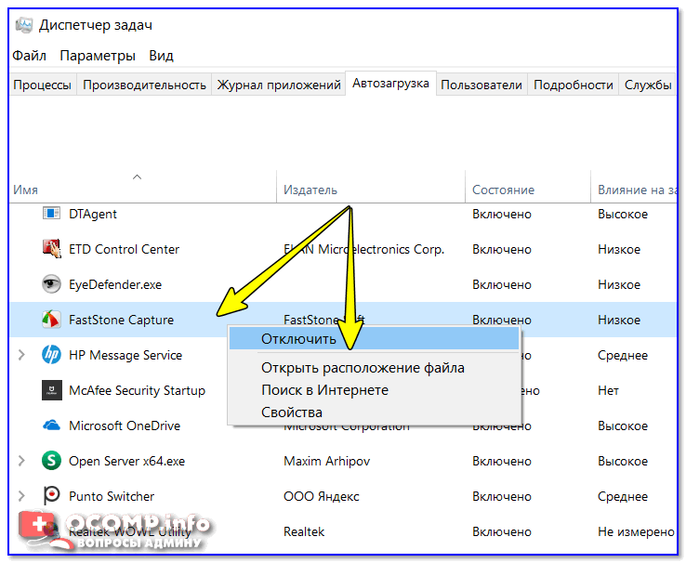Switch to the Журнал приложений tab

click(279, 85)
